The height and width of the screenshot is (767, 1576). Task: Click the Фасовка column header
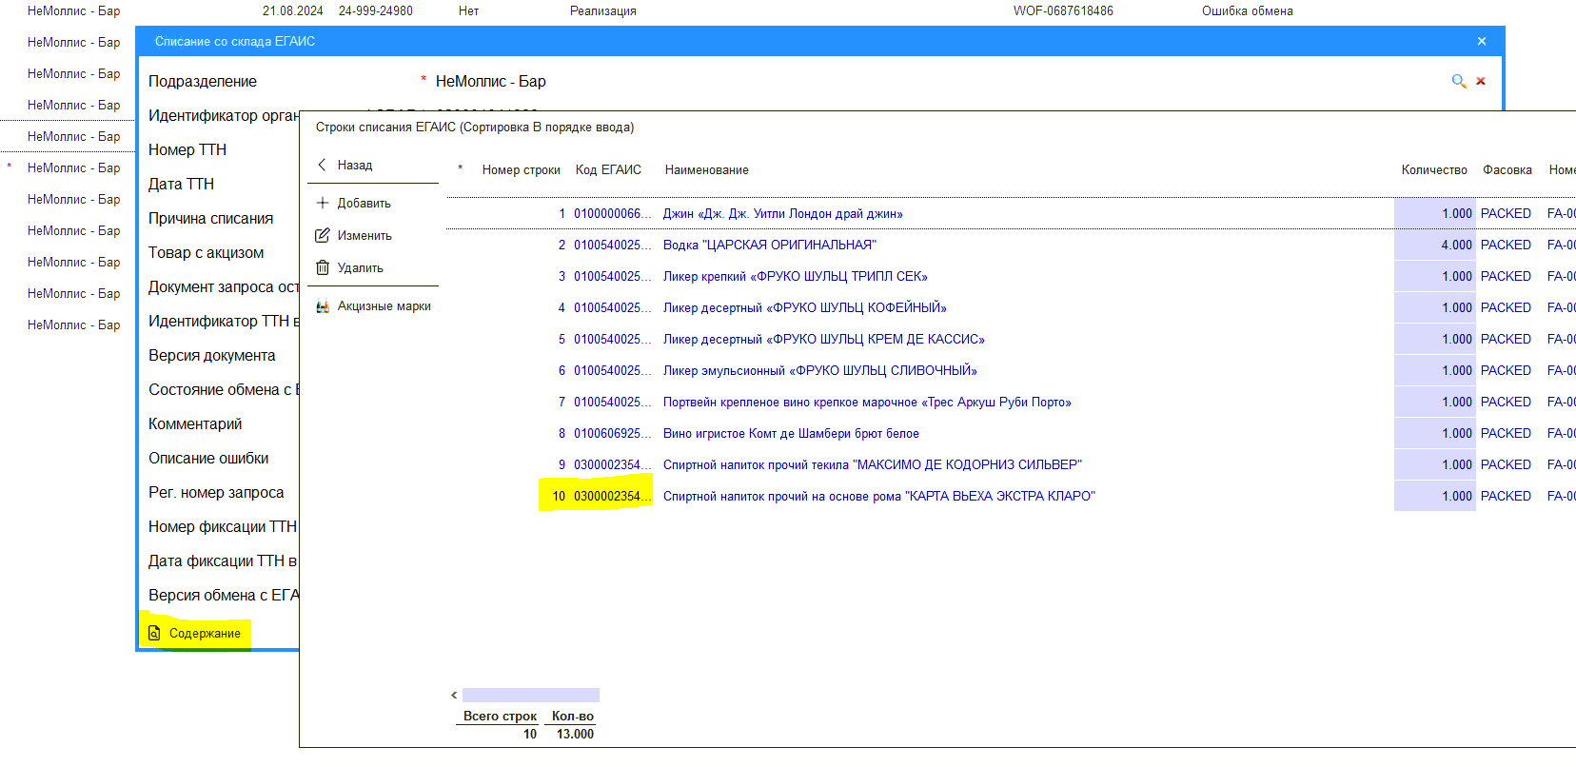click(x=1507, y=170)
